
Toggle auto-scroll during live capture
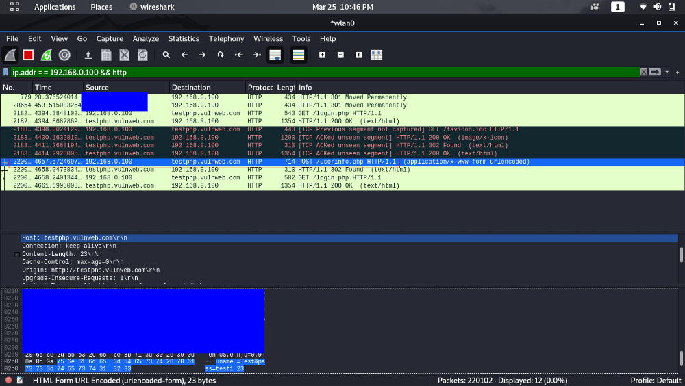point(275,55)
